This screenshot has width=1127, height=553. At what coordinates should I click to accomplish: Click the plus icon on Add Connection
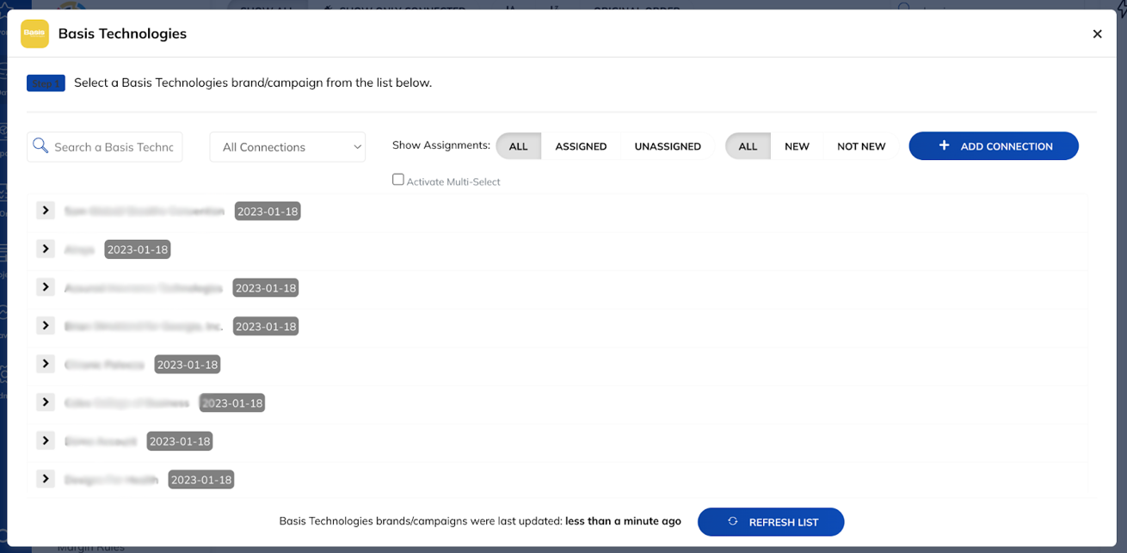pyautogui.click(x=944, y=146)
